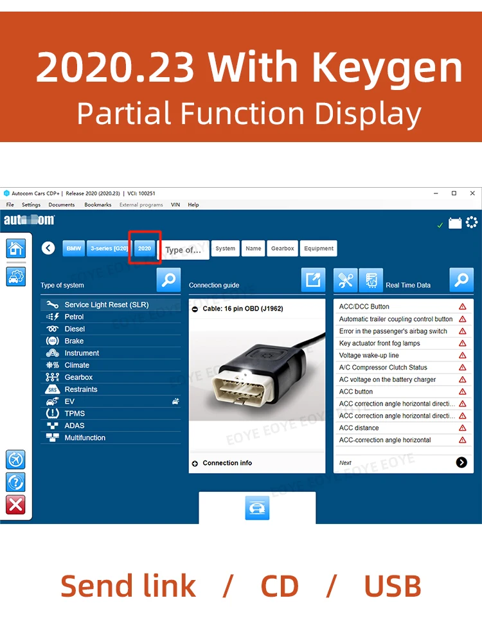Open the Documents menu
This screenshot has height=643, width=482.
point(62,204)
